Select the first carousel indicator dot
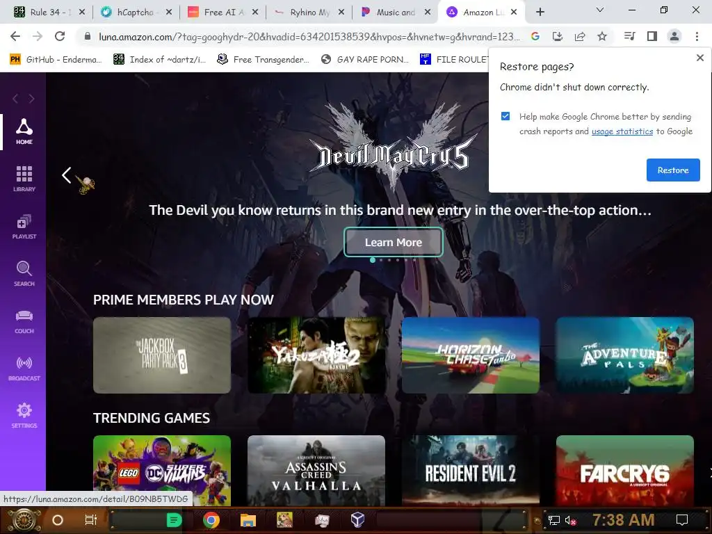Viewport: 712px width, 534px height. coord(373,260)
